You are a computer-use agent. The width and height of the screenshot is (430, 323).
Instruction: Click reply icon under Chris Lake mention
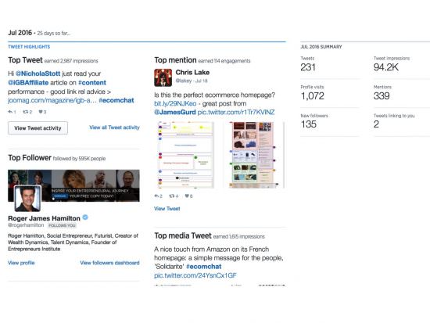tap(156, 196)
